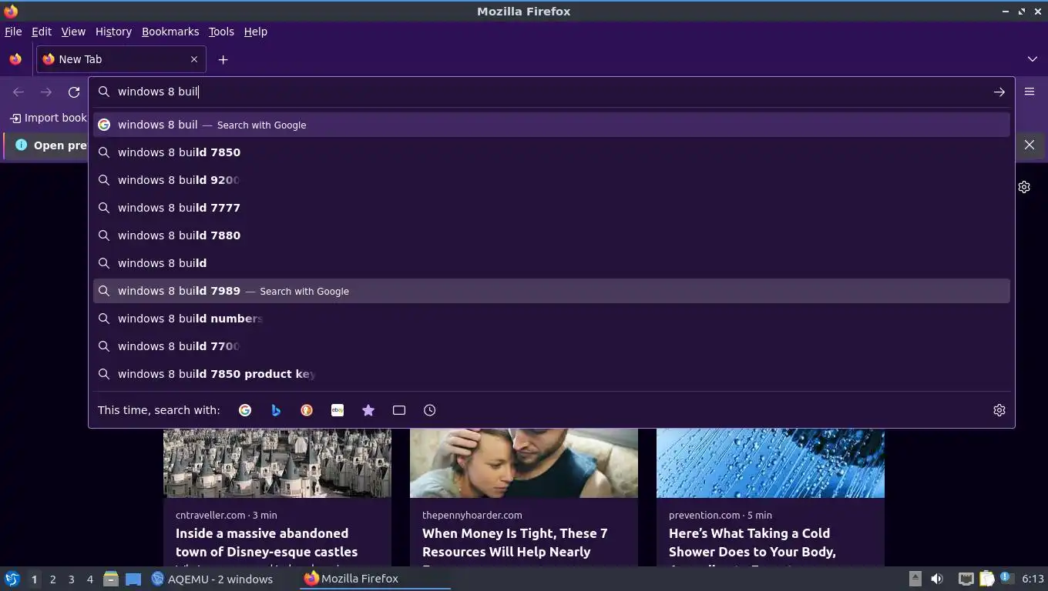This screenshot has width=1048, height=591.
Task: Select suggestion windows 8 build 7777
Action: (x=552, y=208)
